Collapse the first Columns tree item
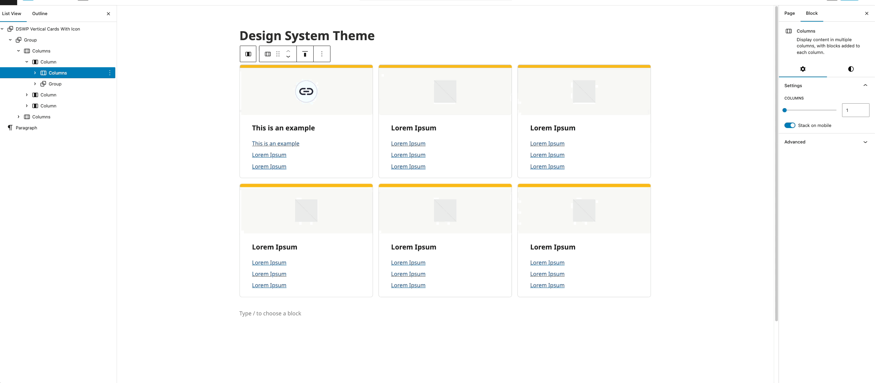This screenshot has width=875, height=383. click(x=19, y=51)
